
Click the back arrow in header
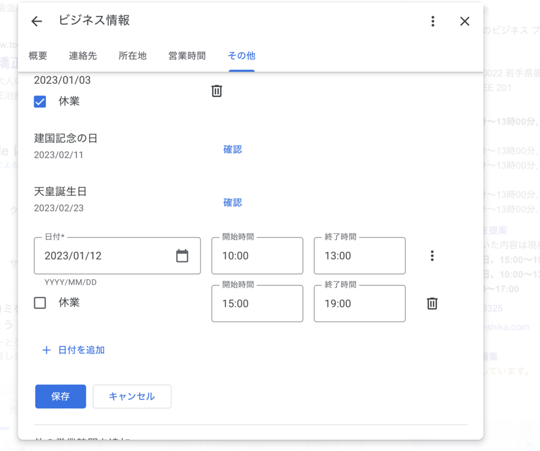pyautogui.click(x=36, y=21)
